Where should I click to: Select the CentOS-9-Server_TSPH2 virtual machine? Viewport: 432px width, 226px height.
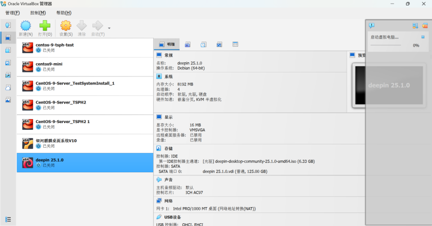(85, 105)
